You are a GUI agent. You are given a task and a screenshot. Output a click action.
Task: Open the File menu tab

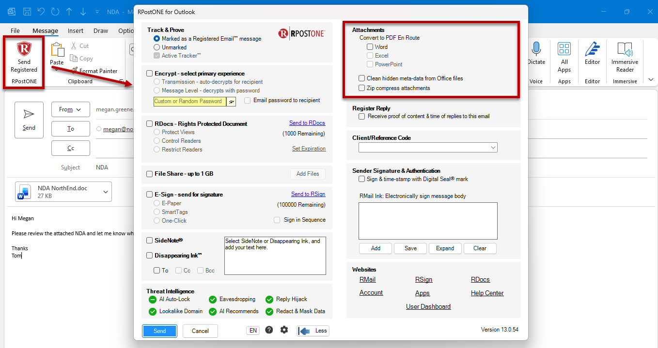(x=15, y=30)
